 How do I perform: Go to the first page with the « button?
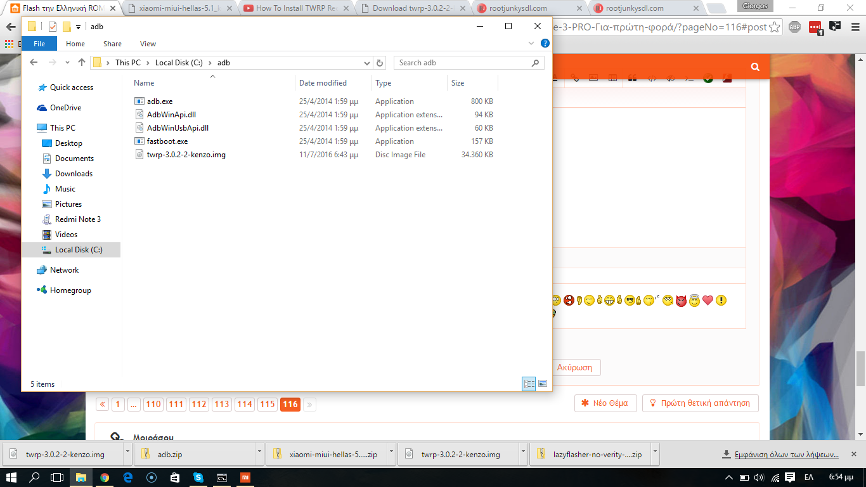102,404
